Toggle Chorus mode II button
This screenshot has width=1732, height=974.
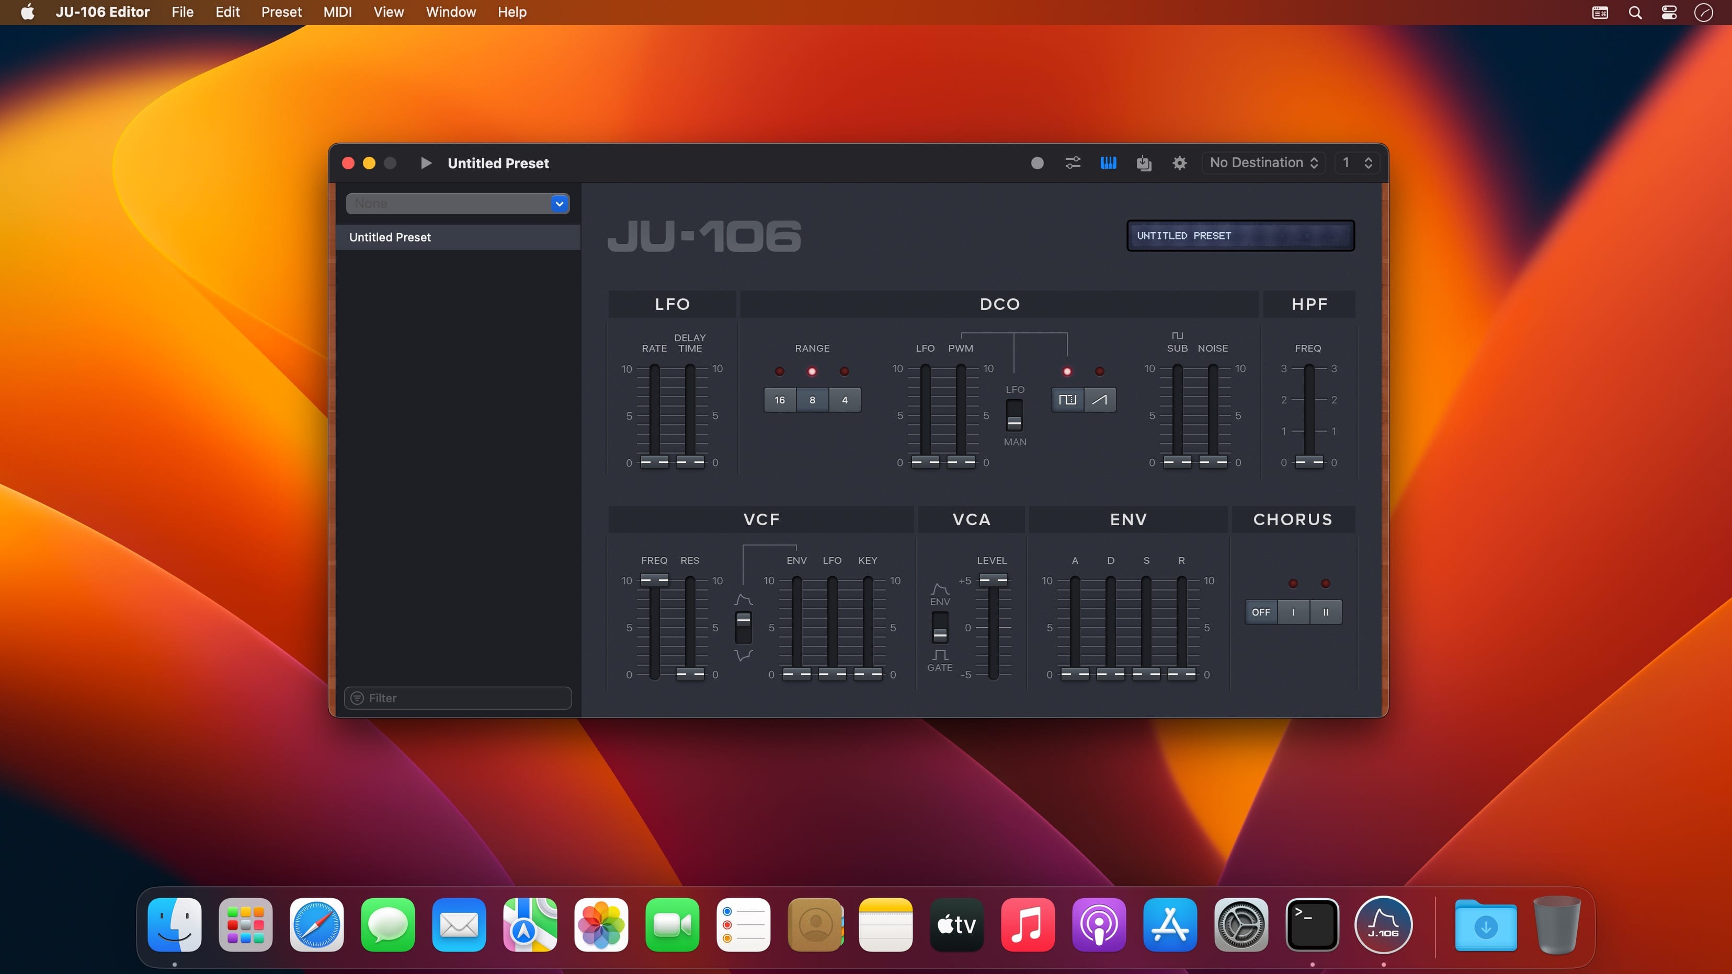[x=1325, y=611]
